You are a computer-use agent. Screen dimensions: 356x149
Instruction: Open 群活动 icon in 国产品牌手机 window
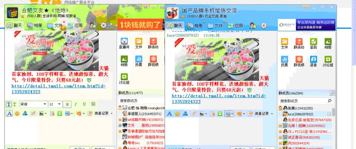pyautogui.click(x=299, y=43)
